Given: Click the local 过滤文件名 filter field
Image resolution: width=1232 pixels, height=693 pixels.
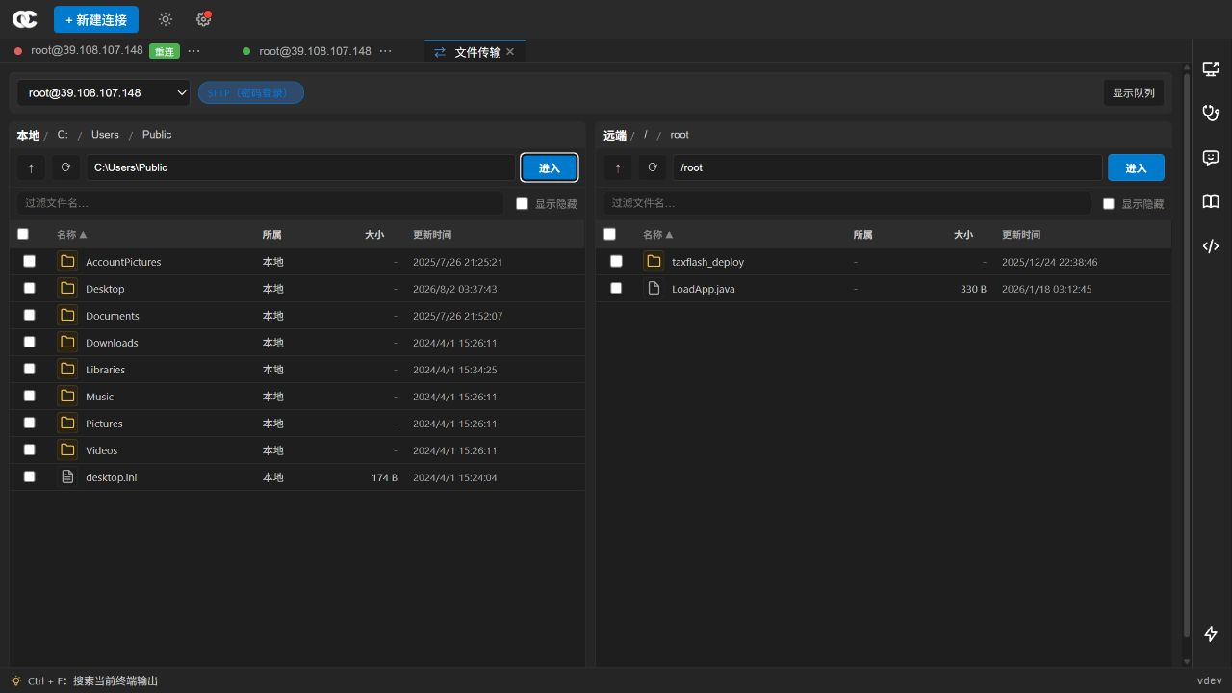Looking at the screenshot, I should (260, 203).
